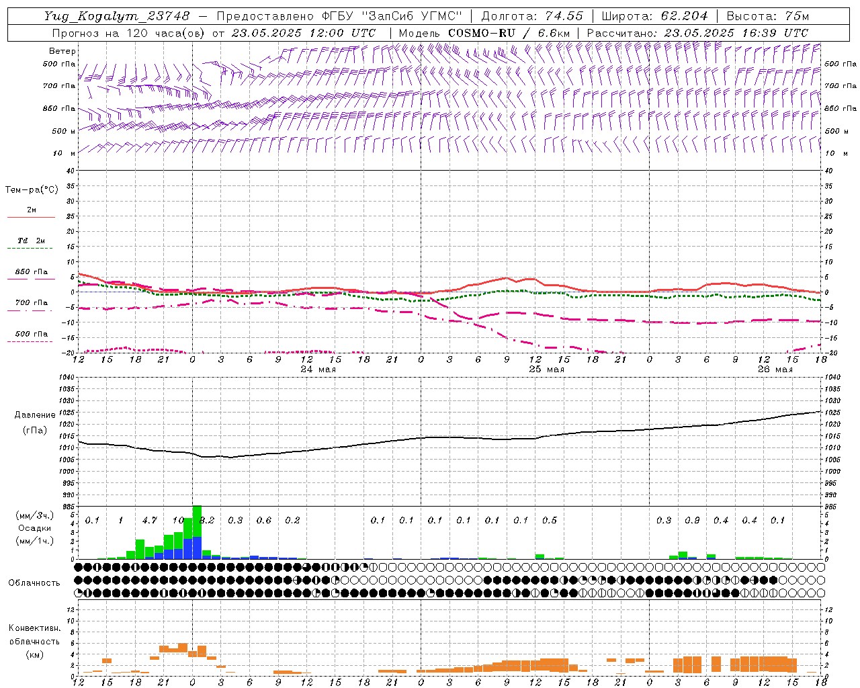Click the date label 25 мая
860x688 pixels.
click(x=547, y=370)
